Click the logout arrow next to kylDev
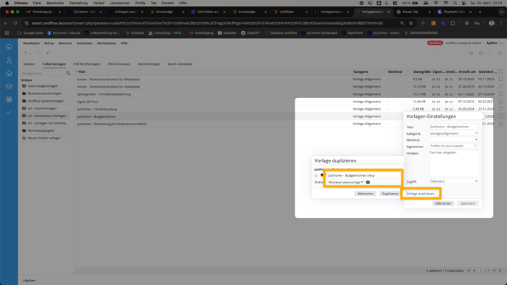This screenshot has width=507, height=285. 502,43
